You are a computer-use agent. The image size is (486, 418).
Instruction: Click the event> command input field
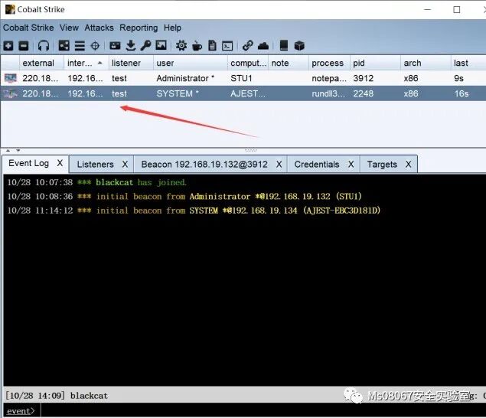pyautogui.click(x=263, y=410)
